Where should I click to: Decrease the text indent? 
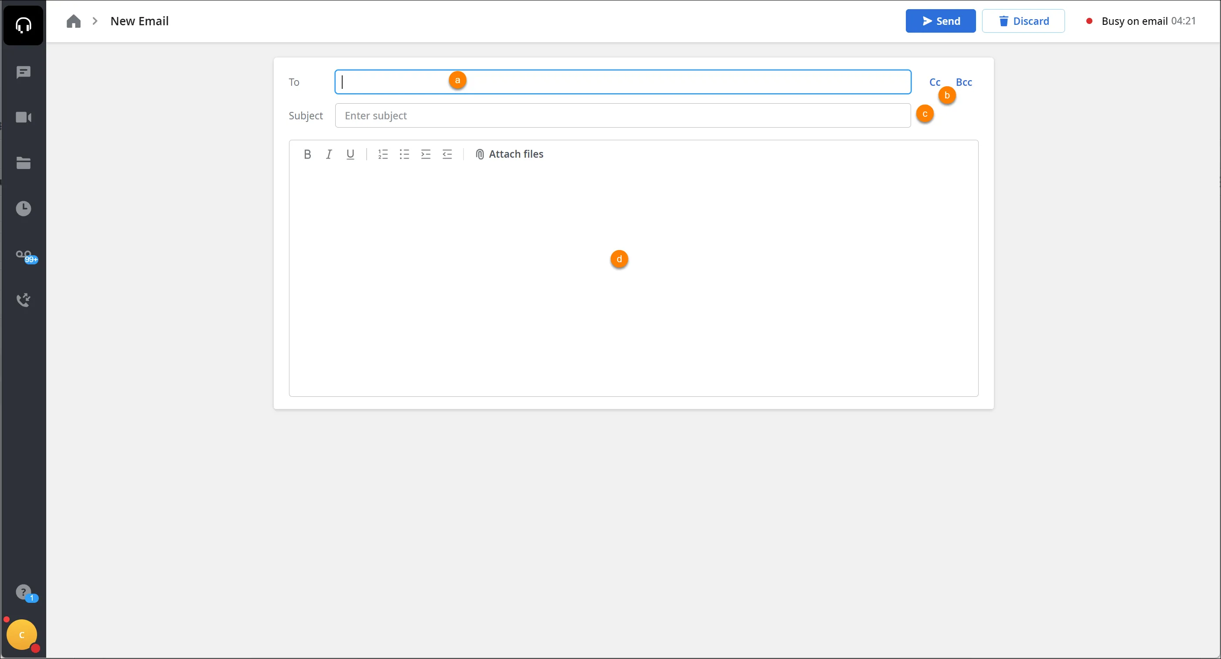447,155
